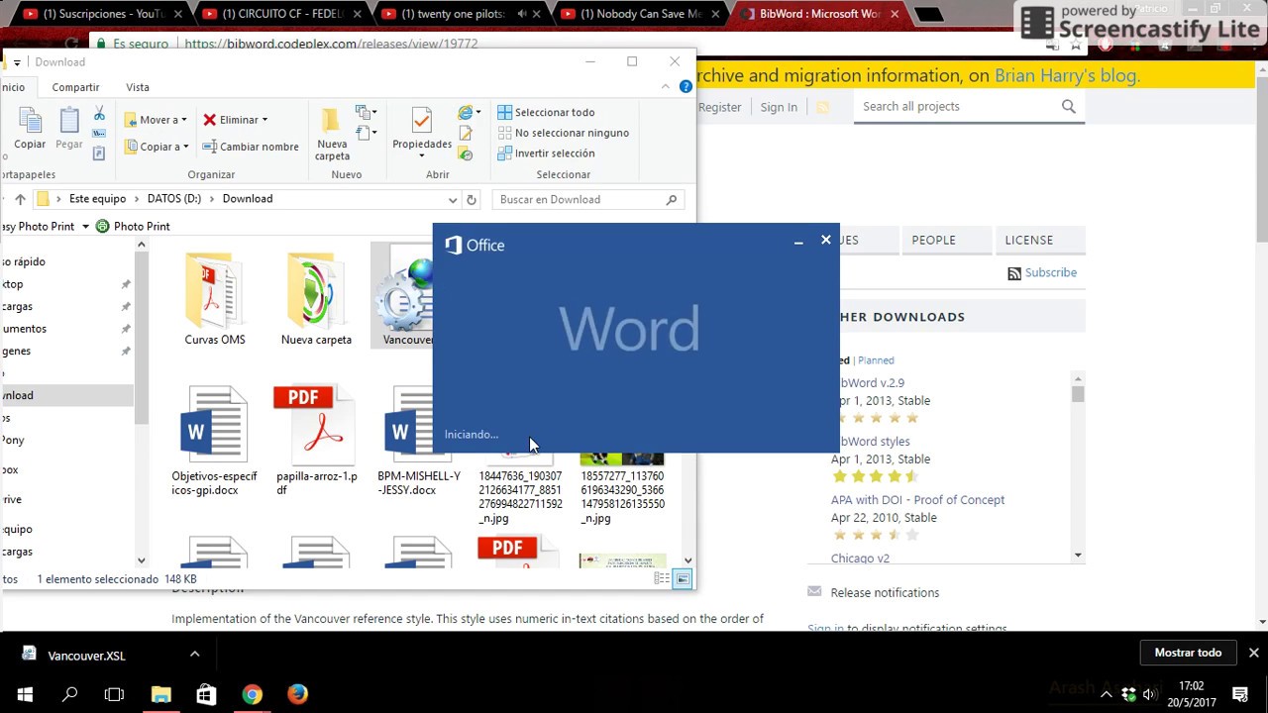Screen dimensions: 1268x713
Task: Open LICENSE tab on CodePlex page
Action: 1029,240
